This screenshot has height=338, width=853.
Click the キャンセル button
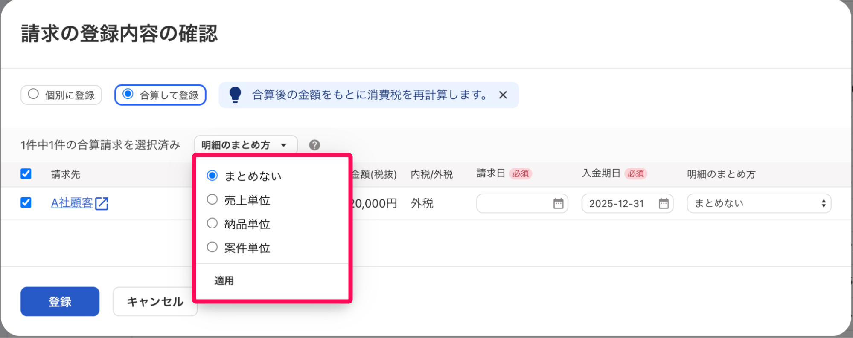coord(155,301)
